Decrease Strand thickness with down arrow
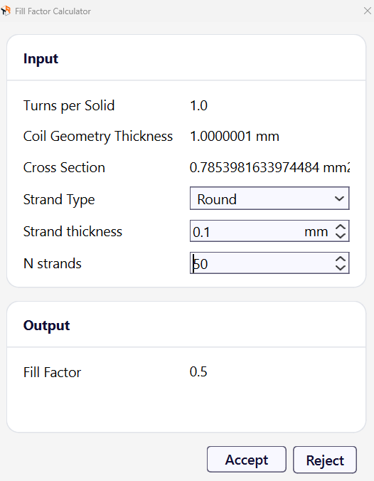Image resolution: width=374 pixels, height=481 pixels. click(x=341, y=236)
